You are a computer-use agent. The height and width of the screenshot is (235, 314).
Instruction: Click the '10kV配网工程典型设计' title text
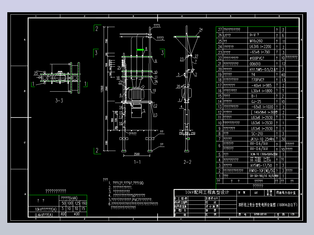[x=207, y=193]
